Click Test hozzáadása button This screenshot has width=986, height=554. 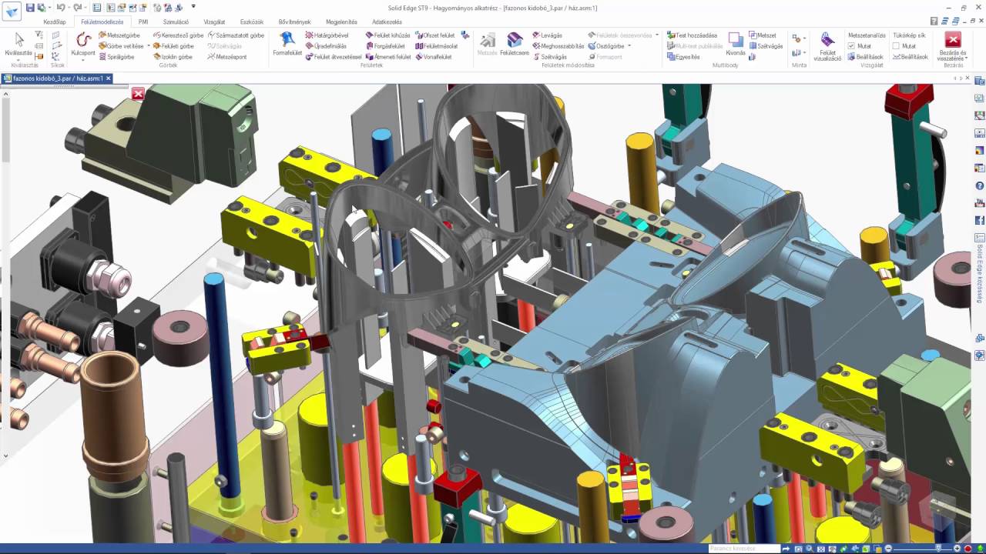(692, 35)
